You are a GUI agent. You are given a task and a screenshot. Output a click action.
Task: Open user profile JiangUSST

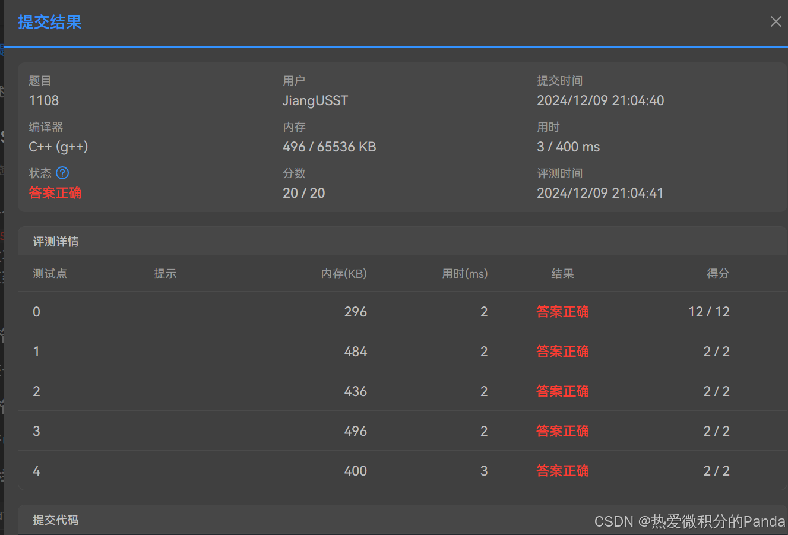(x=315, y=100)
